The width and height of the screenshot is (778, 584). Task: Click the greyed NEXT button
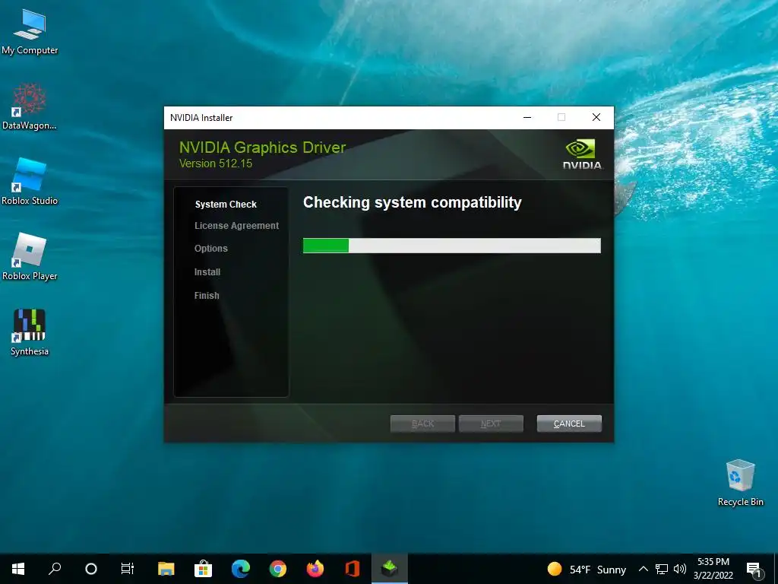[x=491, y=424]
